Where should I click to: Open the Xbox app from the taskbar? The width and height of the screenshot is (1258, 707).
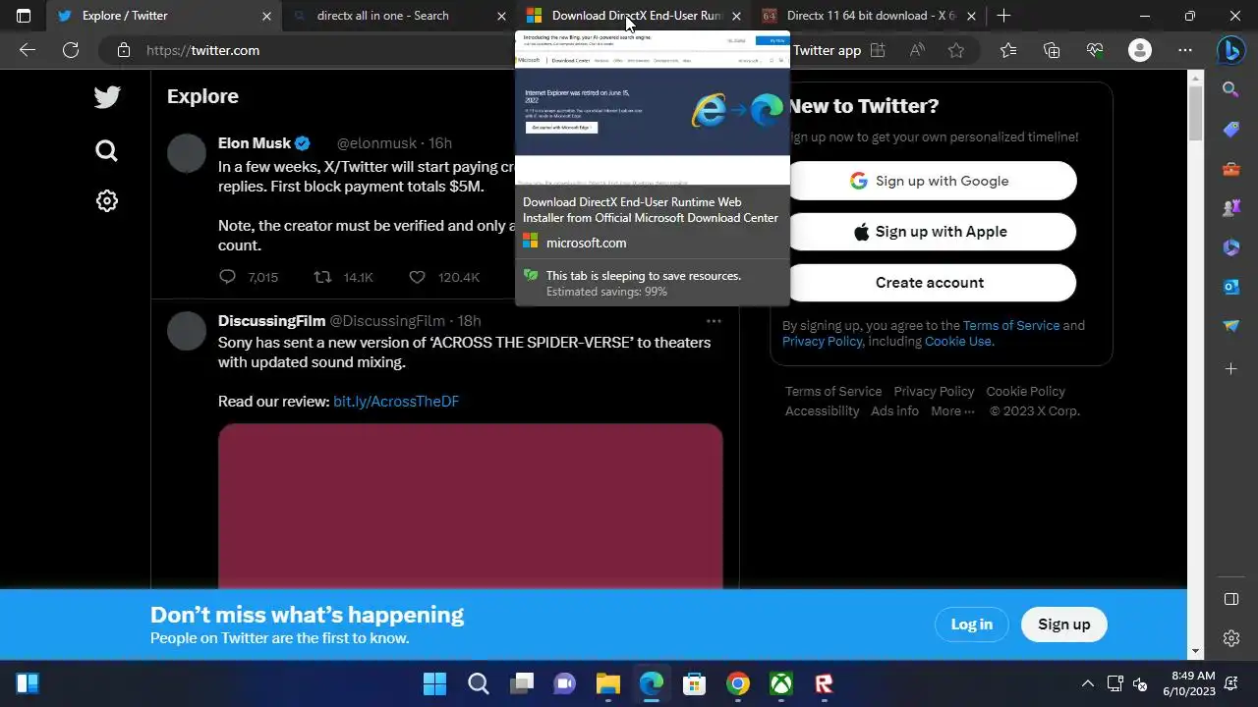coord(781,683)
